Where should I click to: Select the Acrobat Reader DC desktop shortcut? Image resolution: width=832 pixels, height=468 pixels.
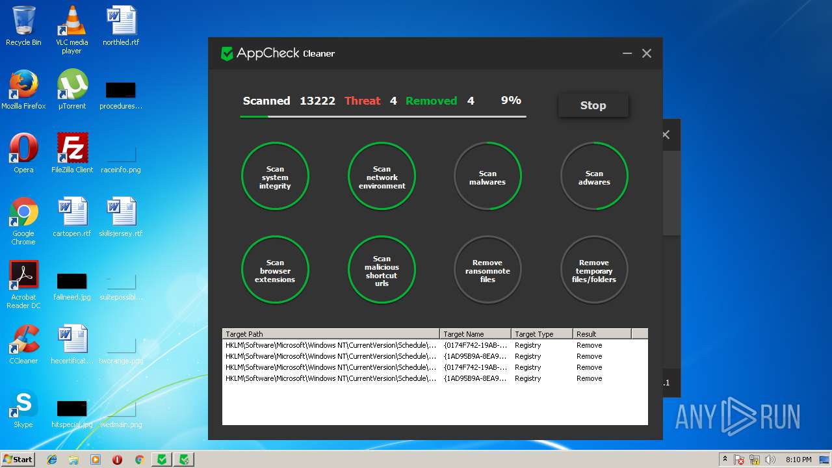[23, 285]
